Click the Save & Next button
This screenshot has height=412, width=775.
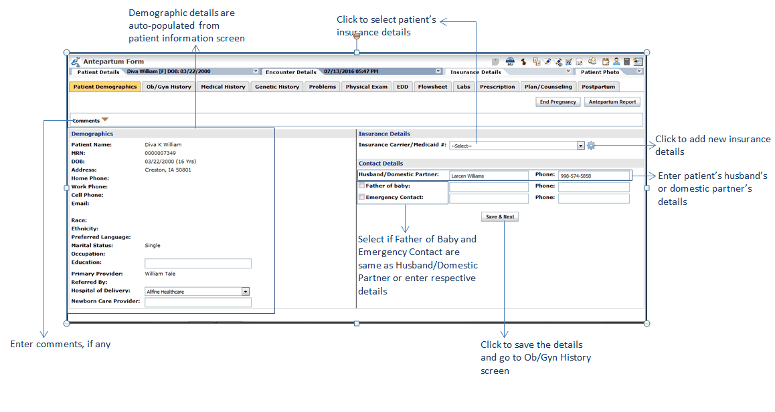click(x=500, y=217)
